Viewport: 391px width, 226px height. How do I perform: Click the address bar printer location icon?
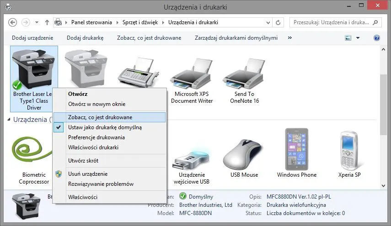click(58, 22)
